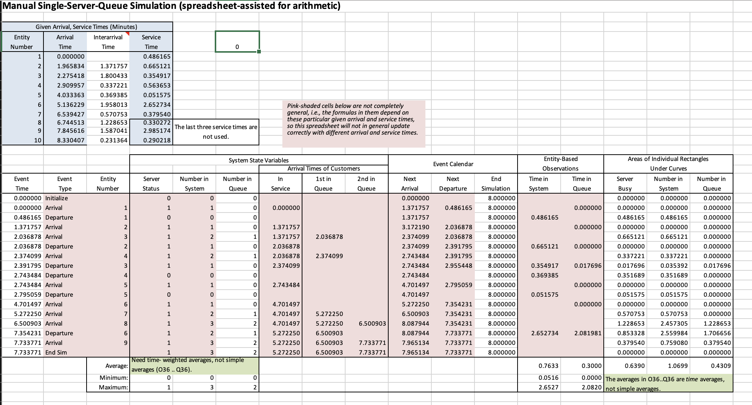Click the note saying last three service times unused
This screenshot has height=405, width=752.
[215, 131]
